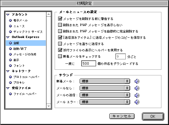The image size is (169, 125).
Task: Open the 新着メール sound dropdown
Action: (105, 81)
